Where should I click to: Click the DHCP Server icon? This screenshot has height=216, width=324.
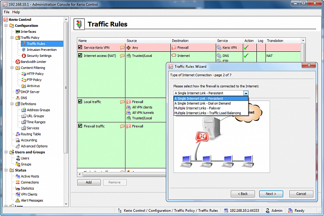coord(18,92)
